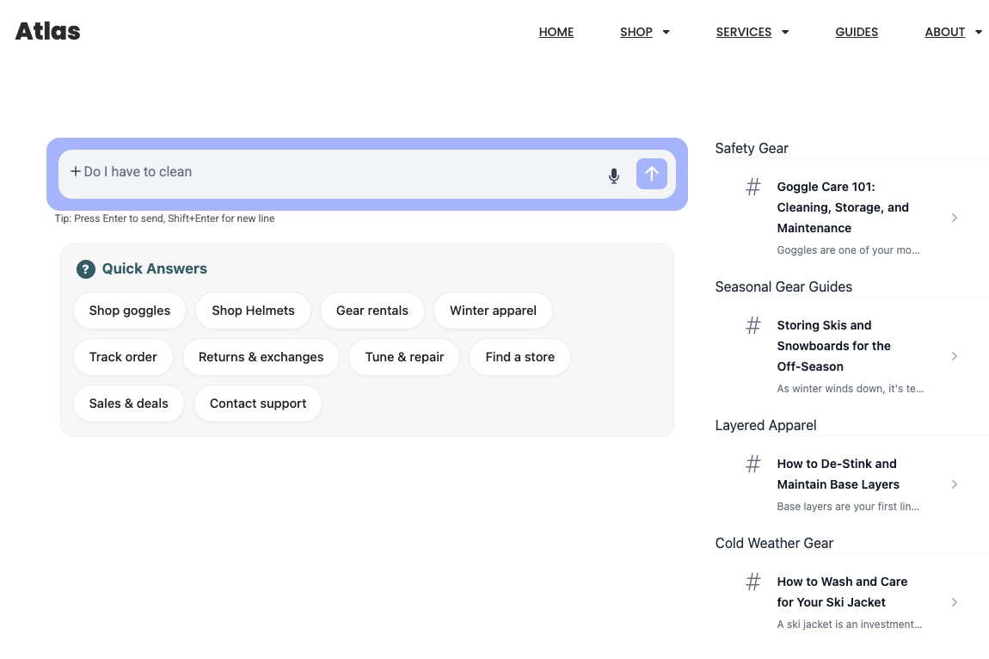Select the Shop goggles quick answer
The height and width of the screenshot is (659, 989).
pyautogui.click(x=129, y=311)
